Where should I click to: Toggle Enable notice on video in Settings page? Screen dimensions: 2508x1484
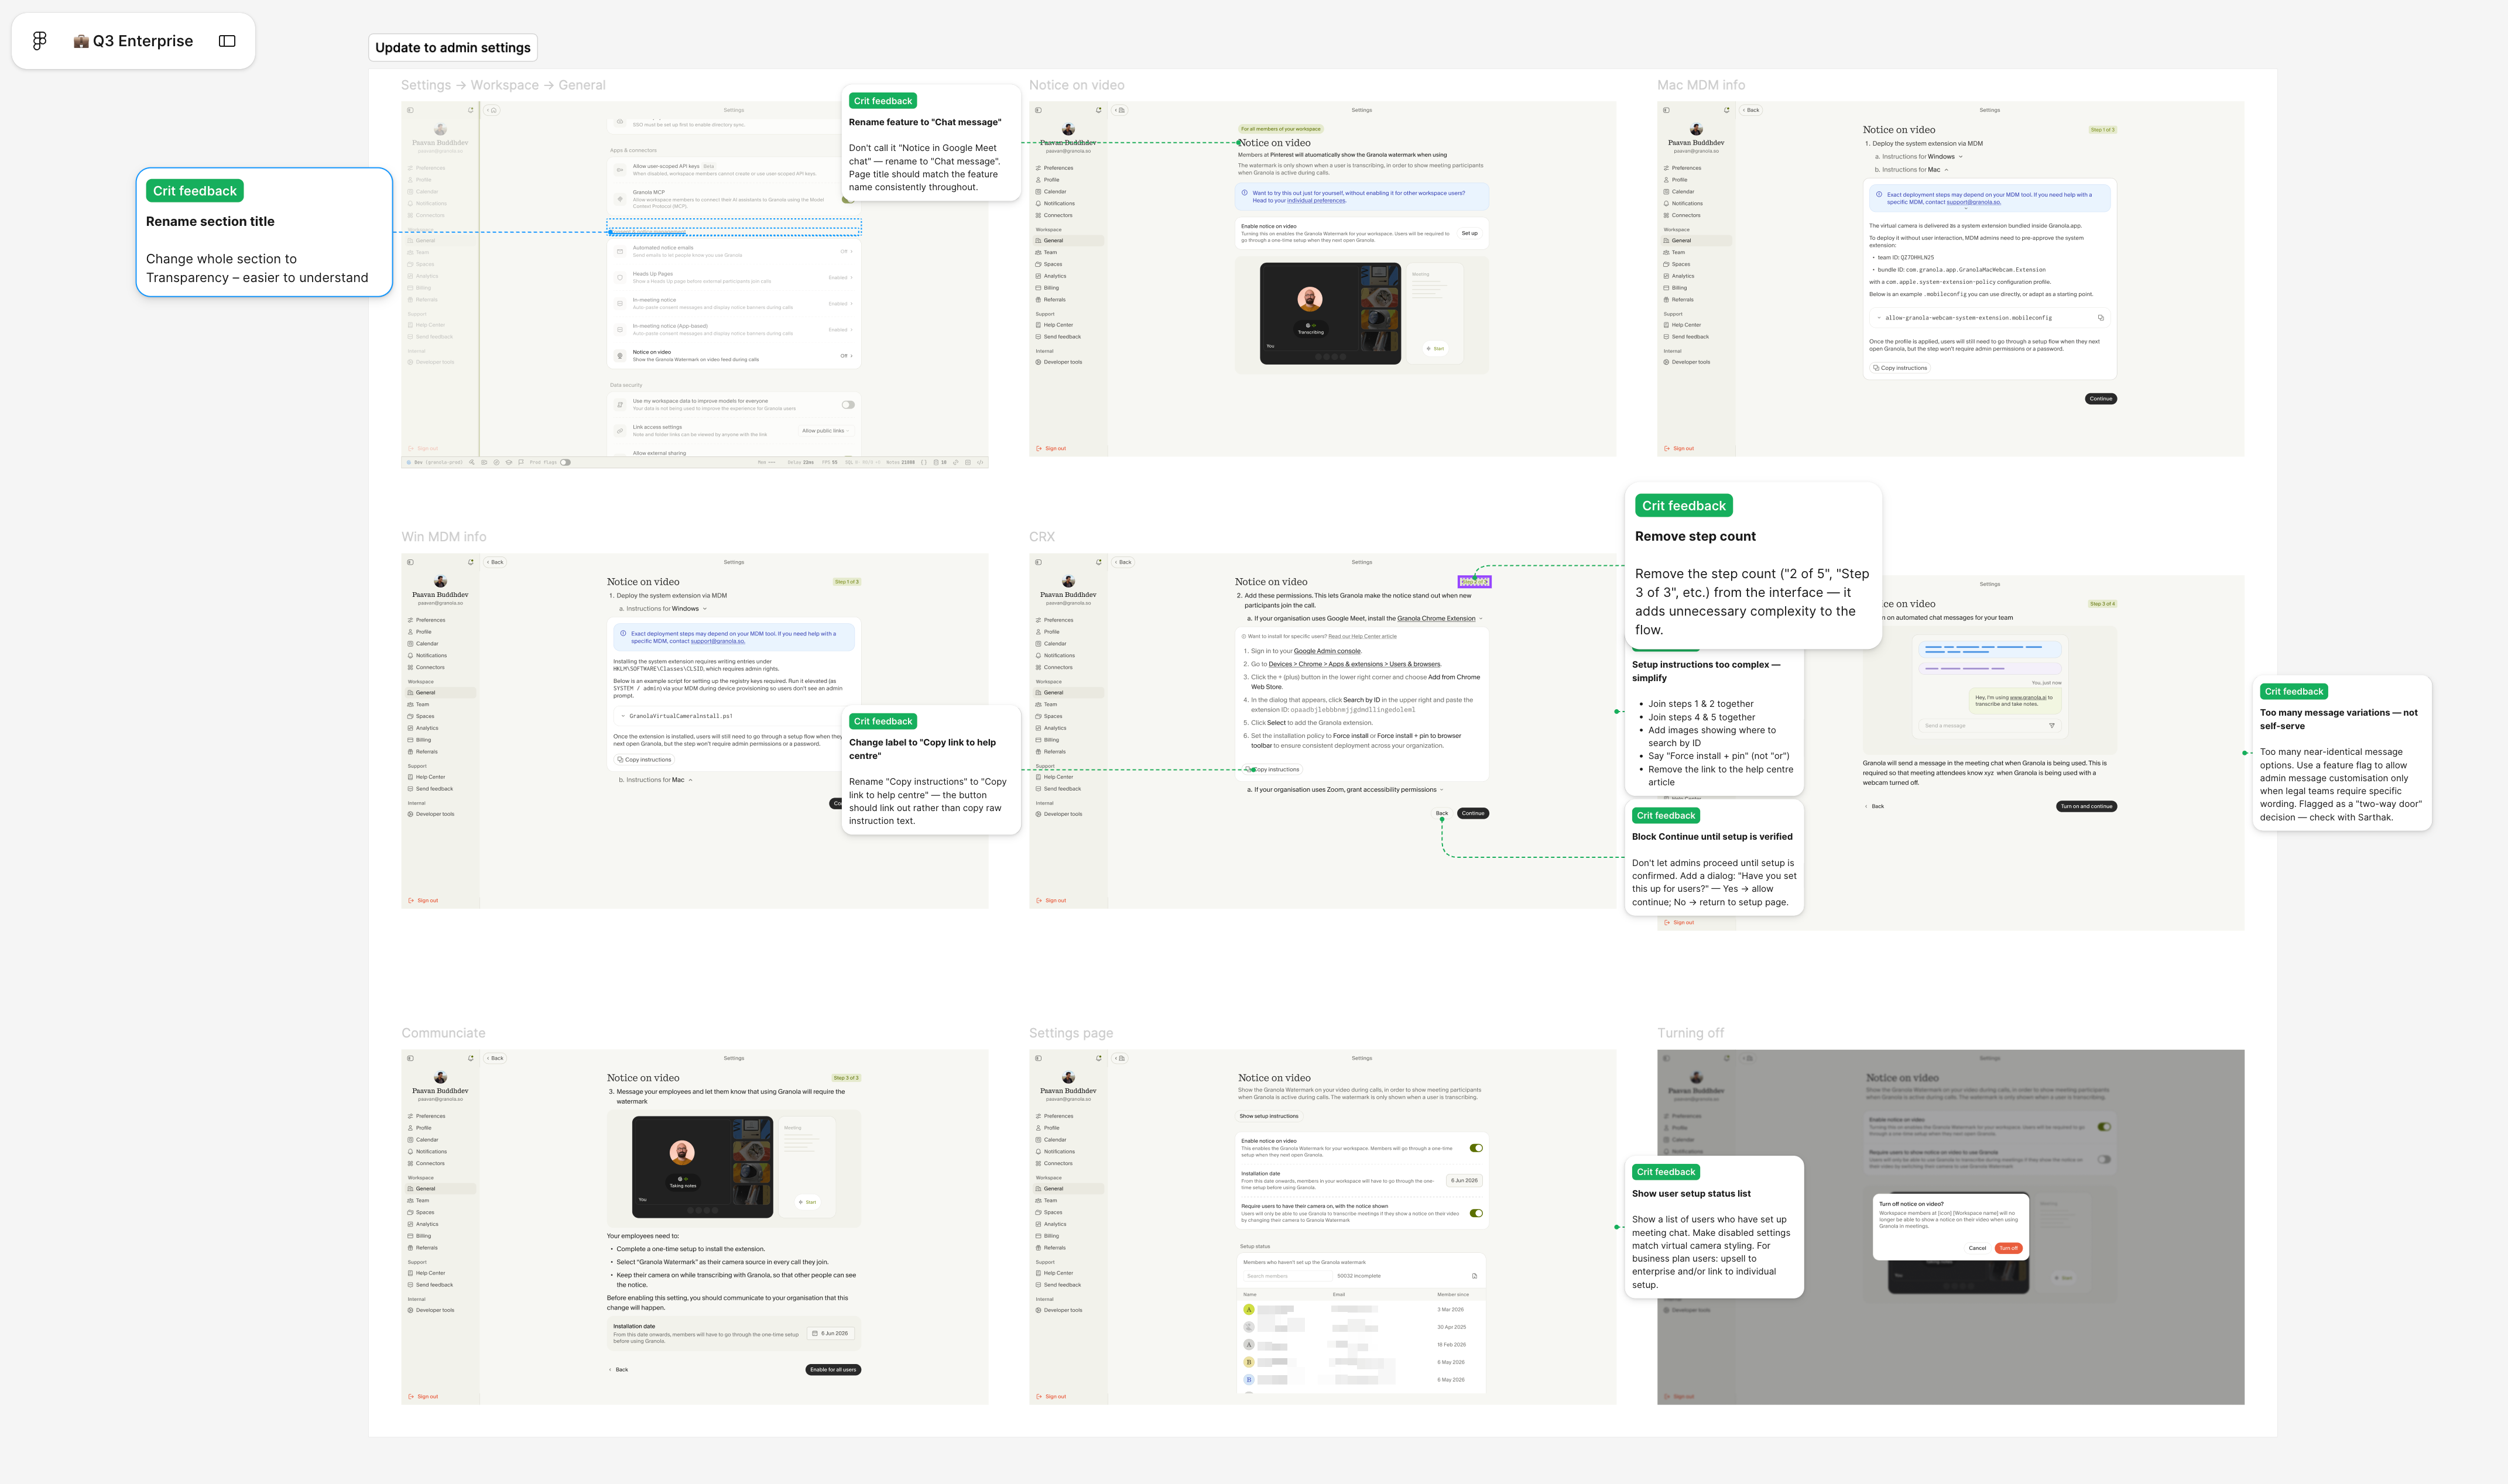point(1476,1148)
